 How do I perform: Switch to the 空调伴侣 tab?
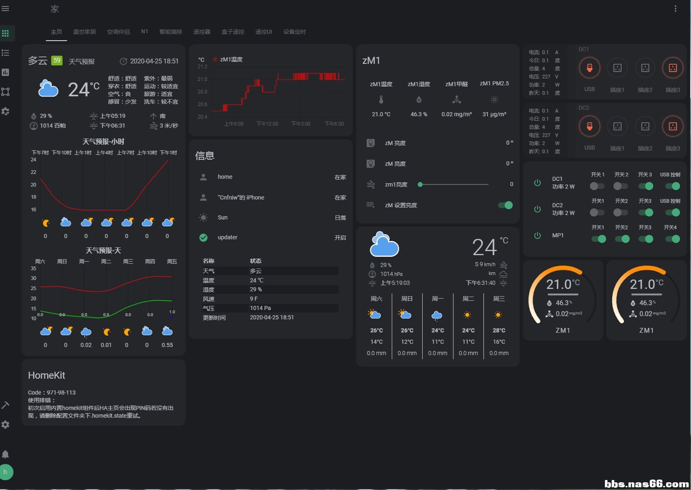coord(118,32)
